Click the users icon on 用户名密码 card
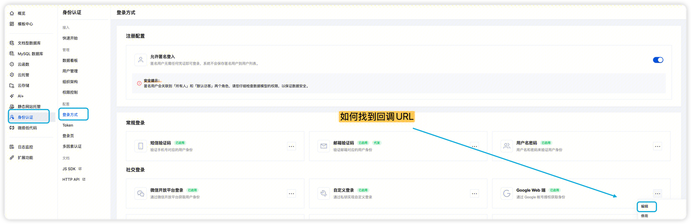The width and height of the screenshot is (691, 224). [507, 146]
